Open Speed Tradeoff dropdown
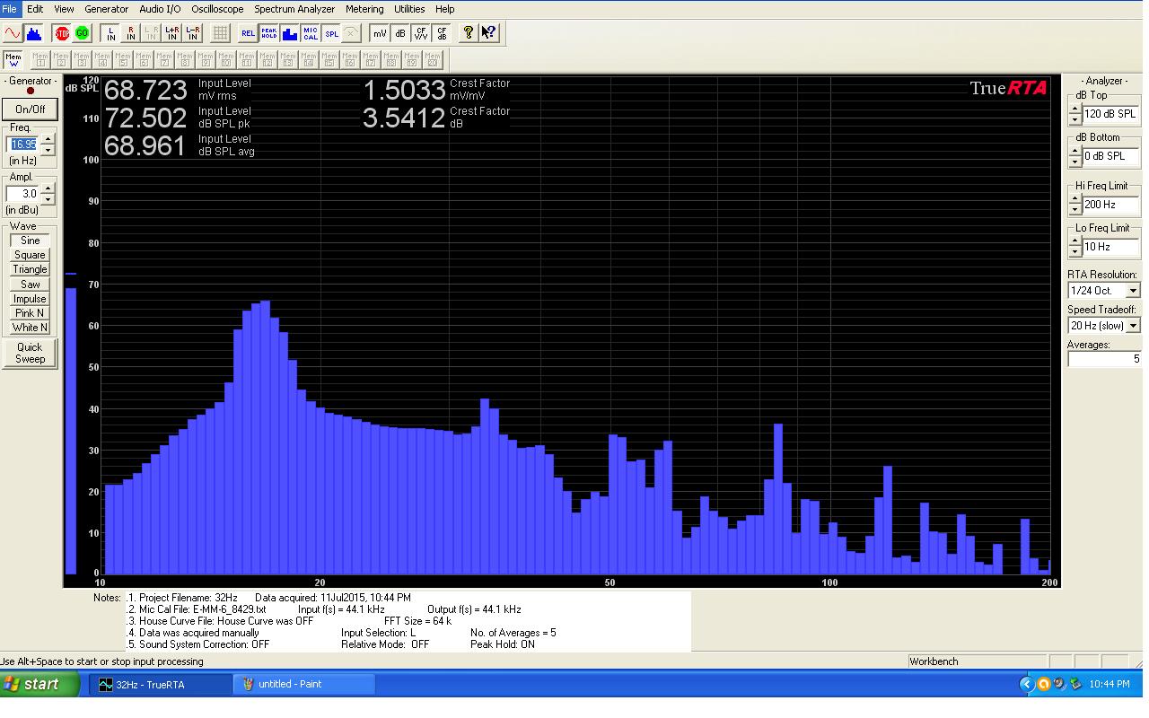 point(1133,326)
